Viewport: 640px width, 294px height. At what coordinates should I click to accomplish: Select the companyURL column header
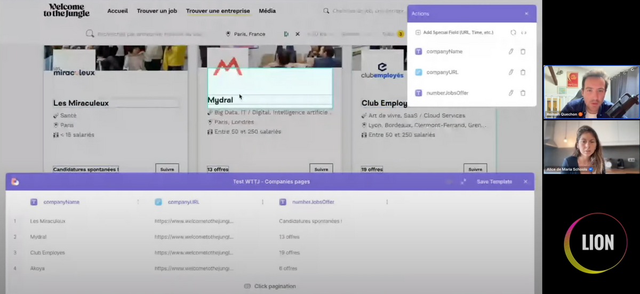pyautogui.click(x=183, y=202)
